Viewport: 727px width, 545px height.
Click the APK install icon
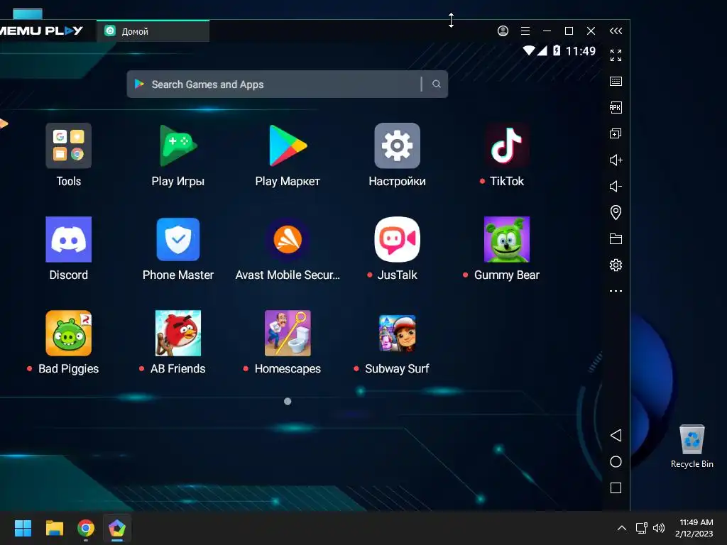tap(616, 108)
